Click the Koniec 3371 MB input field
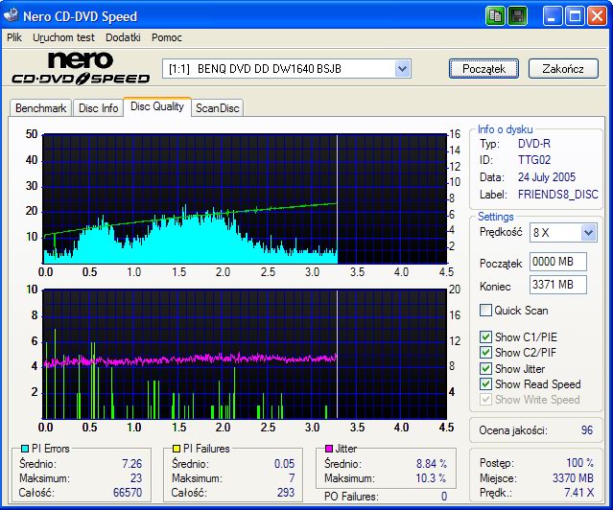Image resolution: width=613 pixels, height=510 pixels. (x=558, y=285)
